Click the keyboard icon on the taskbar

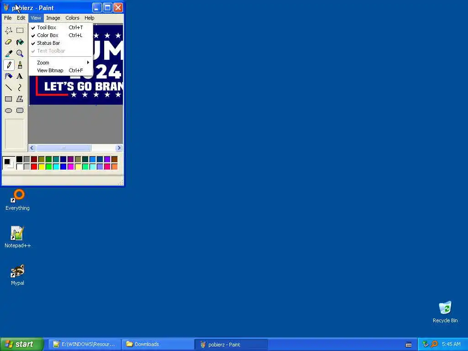tap(409, 345)
